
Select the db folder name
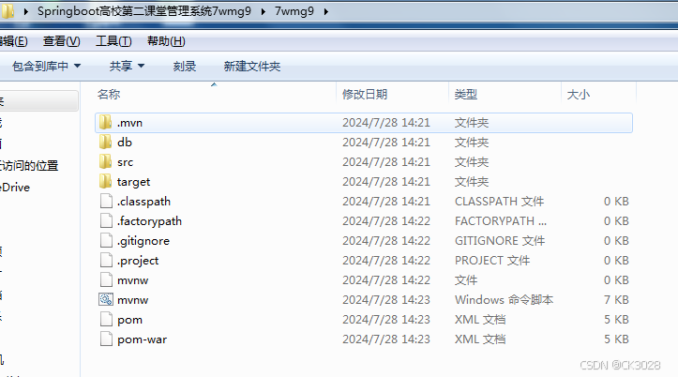pyautogui.click(x=125, y=143)
